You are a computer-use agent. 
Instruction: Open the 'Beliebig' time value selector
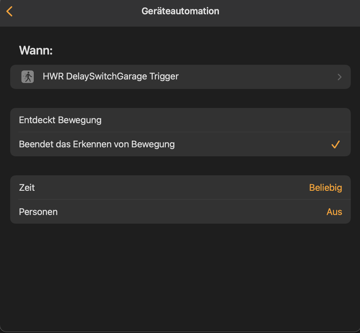click(325, 188)
